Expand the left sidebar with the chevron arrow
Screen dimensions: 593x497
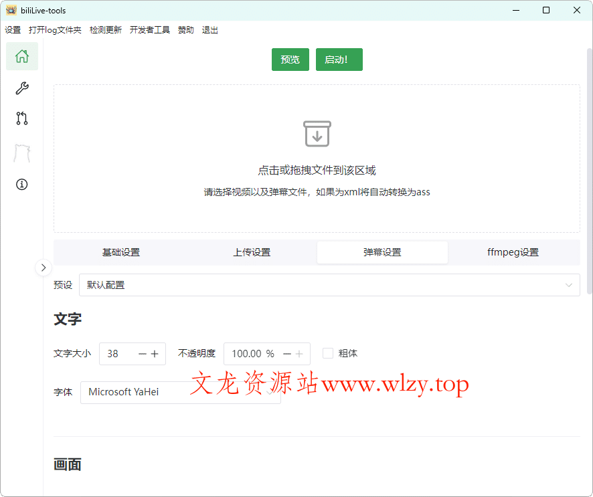[43, 267]
